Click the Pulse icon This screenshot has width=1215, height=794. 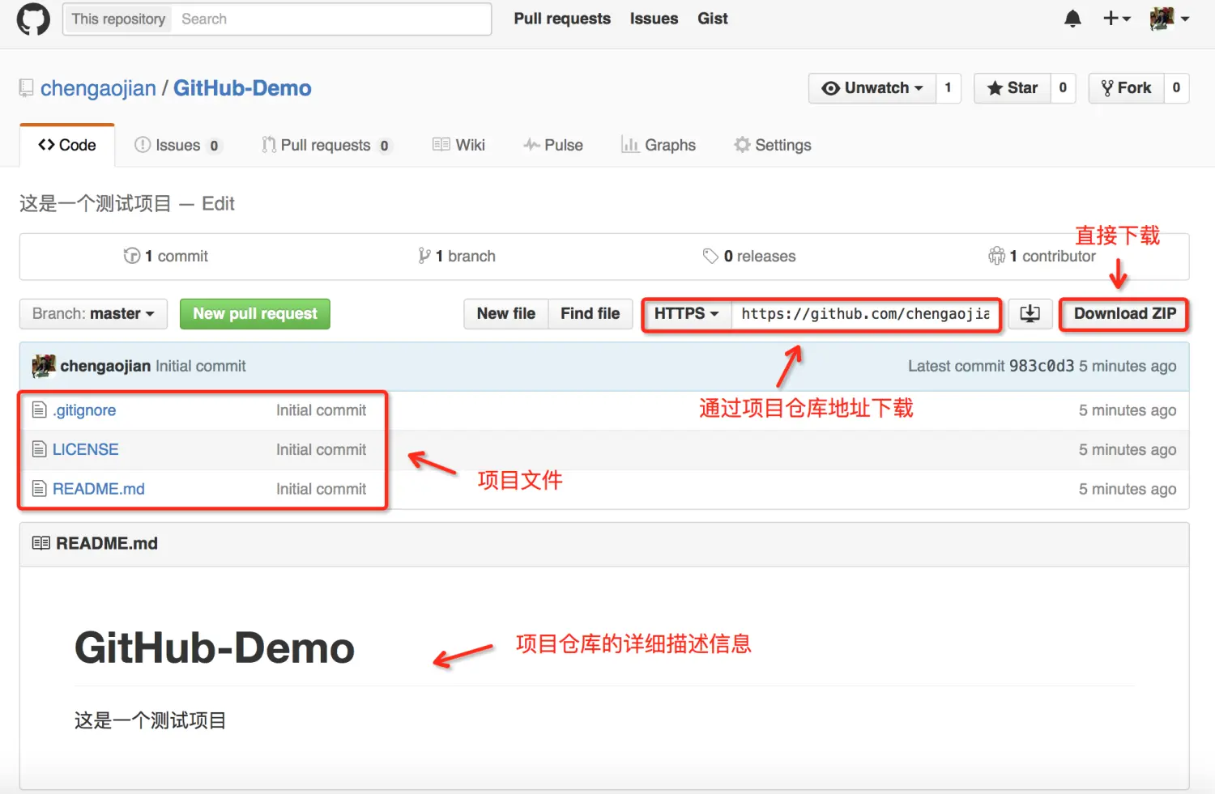(531, 145)
